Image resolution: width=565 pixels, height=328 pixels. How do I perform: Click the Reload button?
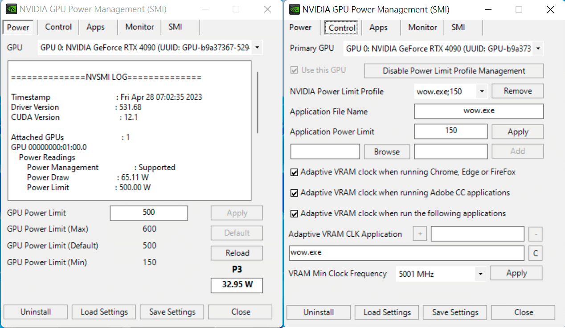pos(237,253)
